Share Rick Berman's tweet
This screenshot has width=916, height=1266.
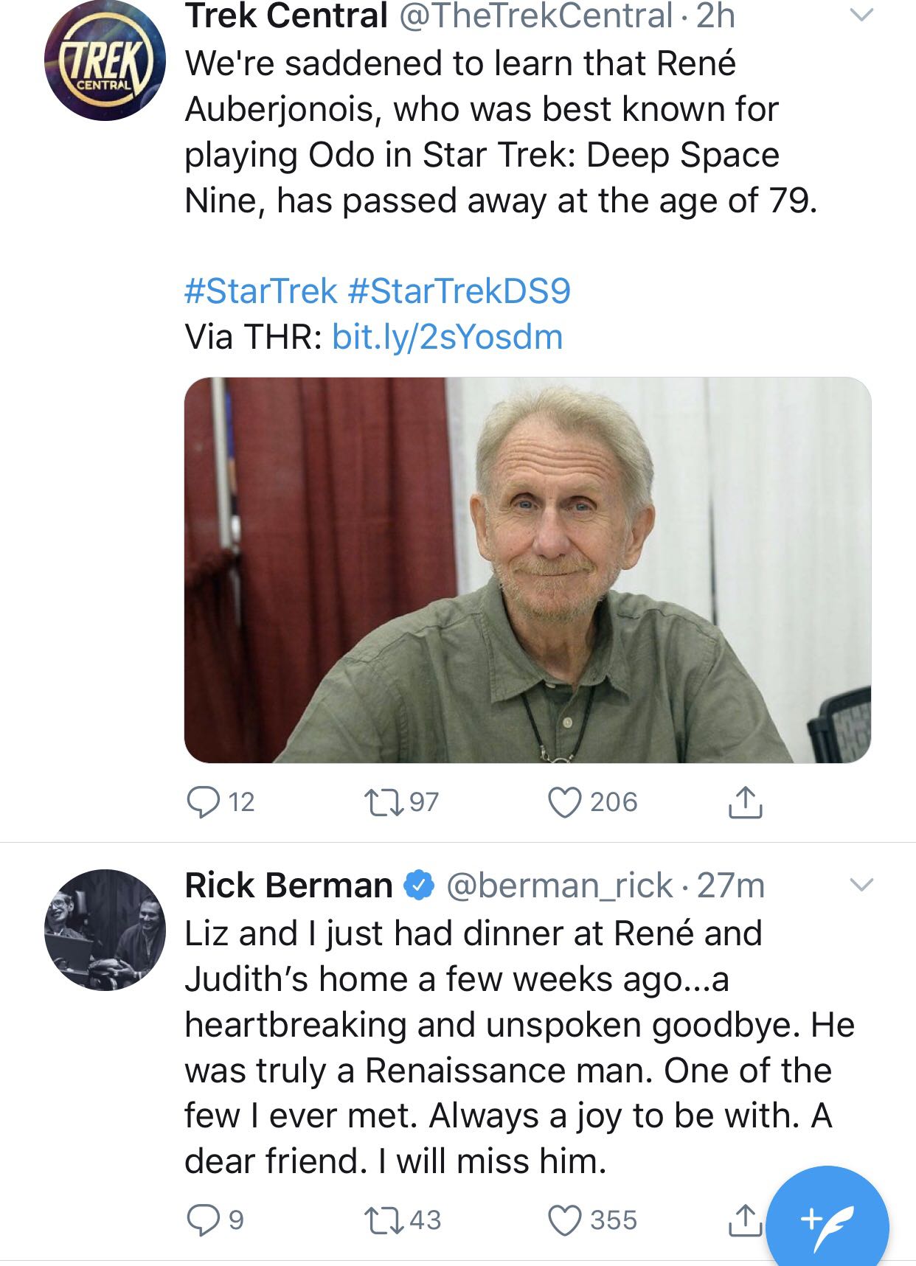[745, 1220]
